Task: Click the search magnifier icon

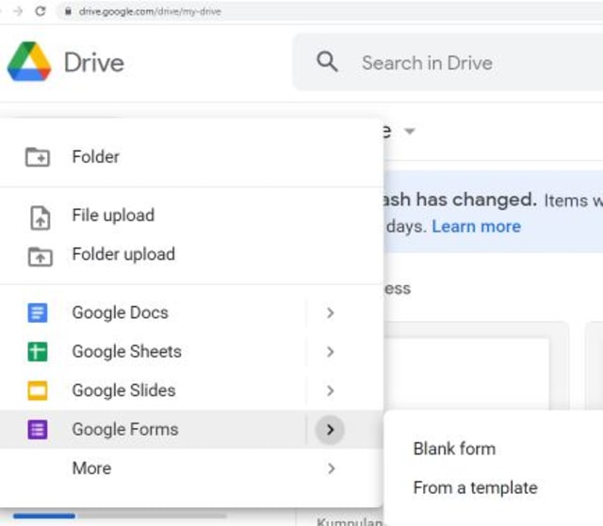Action: click(x=327, y=61)
